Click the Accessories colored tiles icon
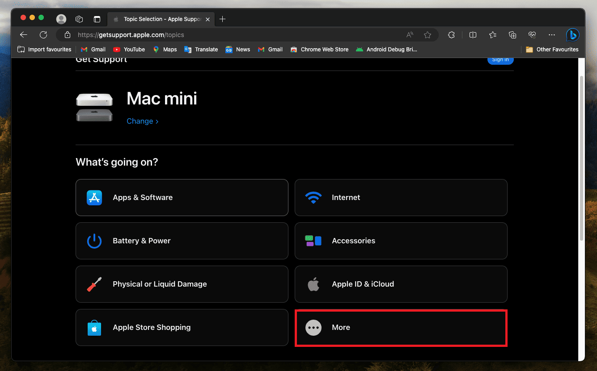Screen dimensions: 597x371 point(313,241)
